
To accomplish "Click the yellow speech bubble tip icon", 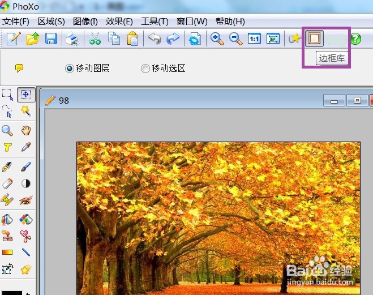I will point(19,68).
